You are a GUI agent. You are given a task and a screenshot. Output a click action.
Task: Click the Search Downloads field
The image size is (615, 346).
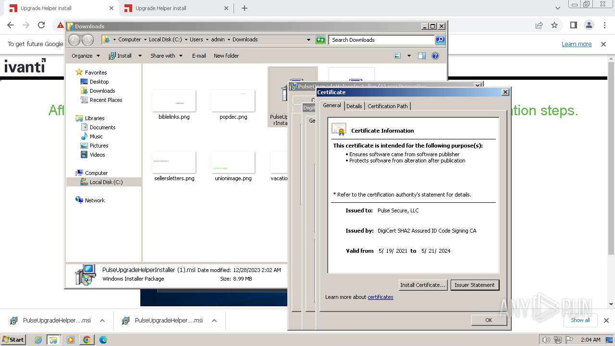(382, 40)
